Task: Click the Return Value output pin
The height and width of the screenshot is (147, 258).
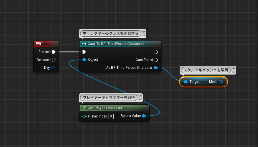Action: [144, 116]
